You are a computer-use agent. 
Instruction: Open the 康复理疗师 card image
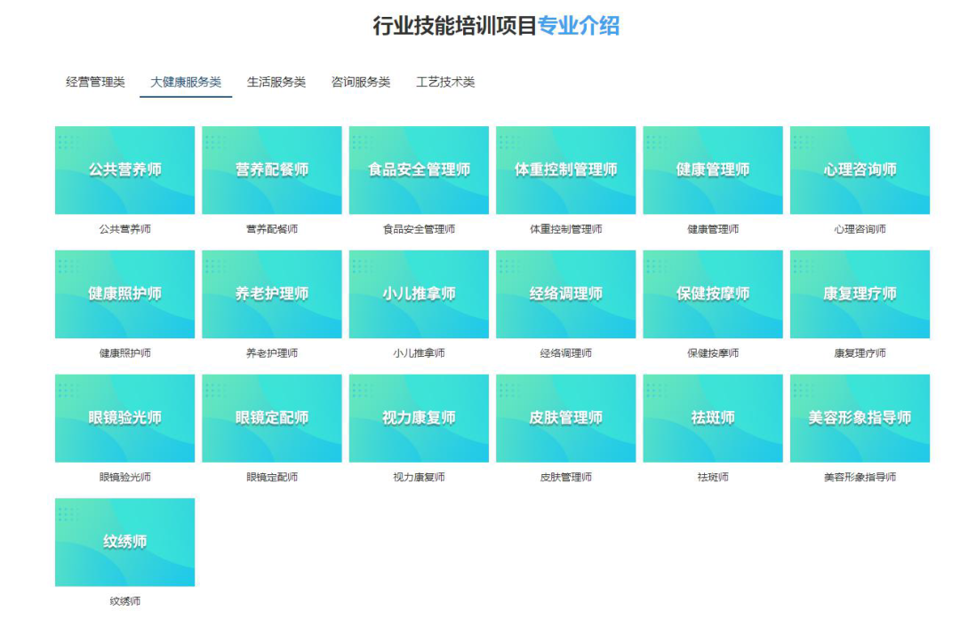pos(860,294)
